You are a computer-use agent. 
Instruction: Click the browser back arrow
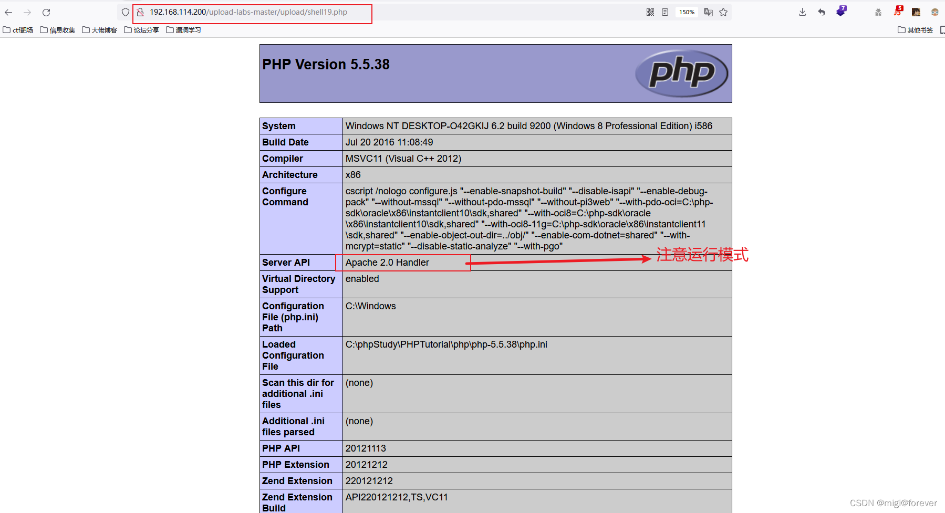point(8,12)
